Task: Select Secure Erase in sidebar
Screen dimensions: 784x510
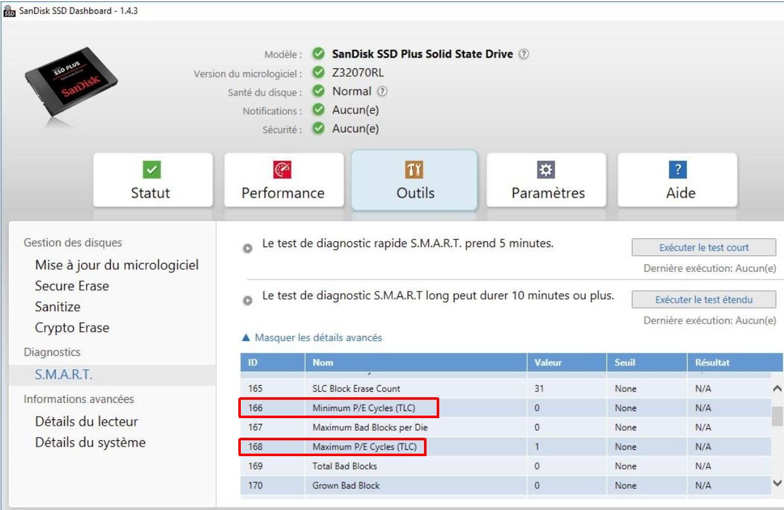Action: (72, 286)
